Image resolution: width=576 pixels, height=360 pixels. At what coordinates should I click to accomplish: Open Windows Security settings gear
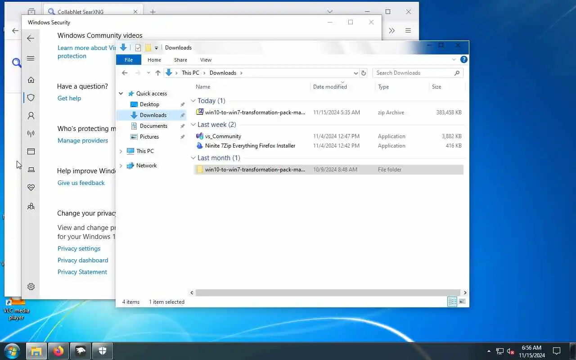[31, 287]
